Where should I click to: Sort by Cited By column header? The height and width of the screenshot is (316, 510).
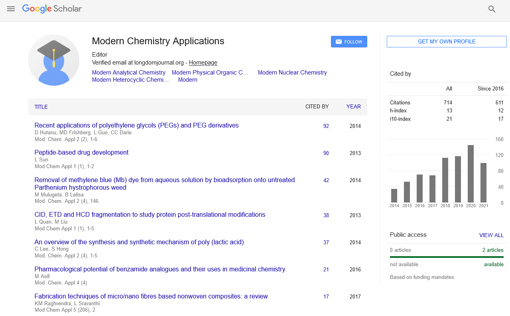317,107
